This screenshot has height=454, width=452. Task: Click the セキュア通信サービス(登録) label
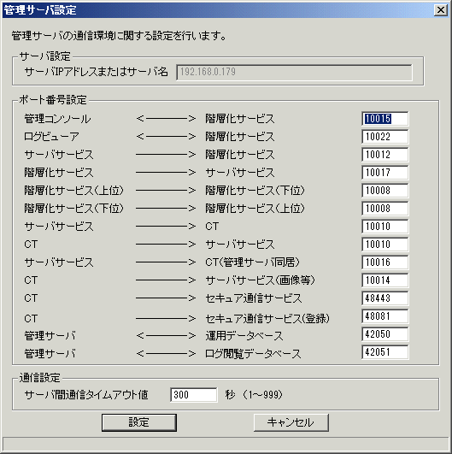pyautogui.click(x=267, y=319)
